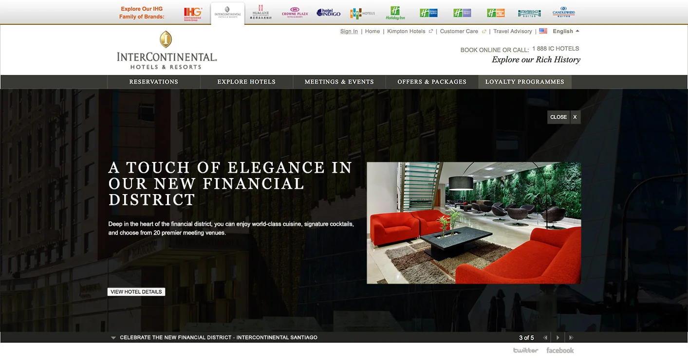
Task: Click the hotel lobby photo with red sofas
Action: pyautogui.click(x=474, y=223)
